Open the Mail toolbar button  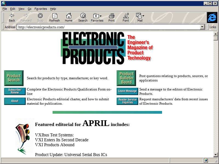pyautogui.click(x=140, y=17)
